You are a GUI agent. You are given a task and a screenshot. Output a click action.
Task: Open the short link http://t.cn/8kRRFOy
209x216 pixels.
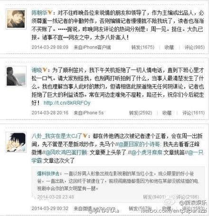(67, 103)
